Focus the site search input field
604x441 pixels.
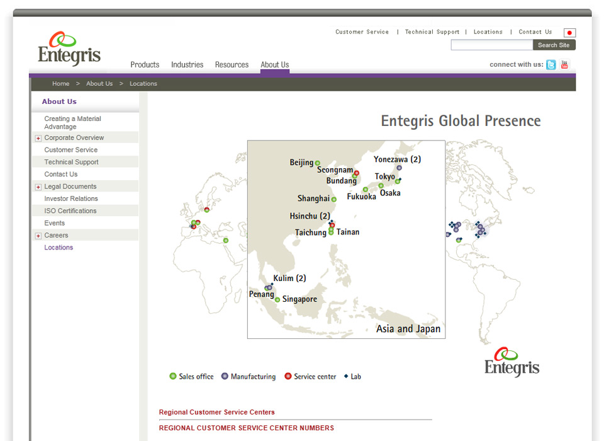(x=492, y=45)
